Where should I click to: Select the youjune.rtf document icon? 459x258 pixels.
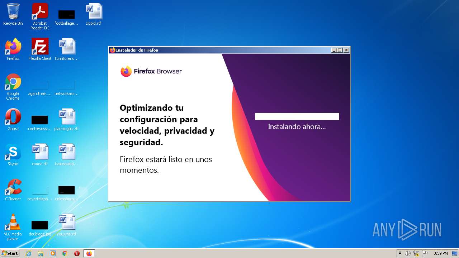pyautogui.click(x=67, y=225)
